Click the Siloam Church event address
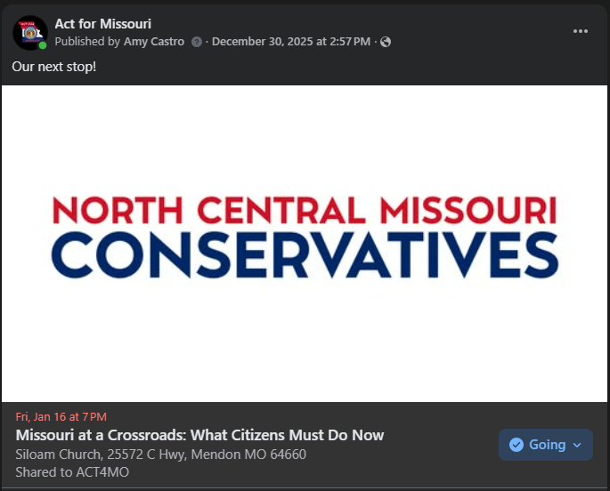 [x=160, y=455]
